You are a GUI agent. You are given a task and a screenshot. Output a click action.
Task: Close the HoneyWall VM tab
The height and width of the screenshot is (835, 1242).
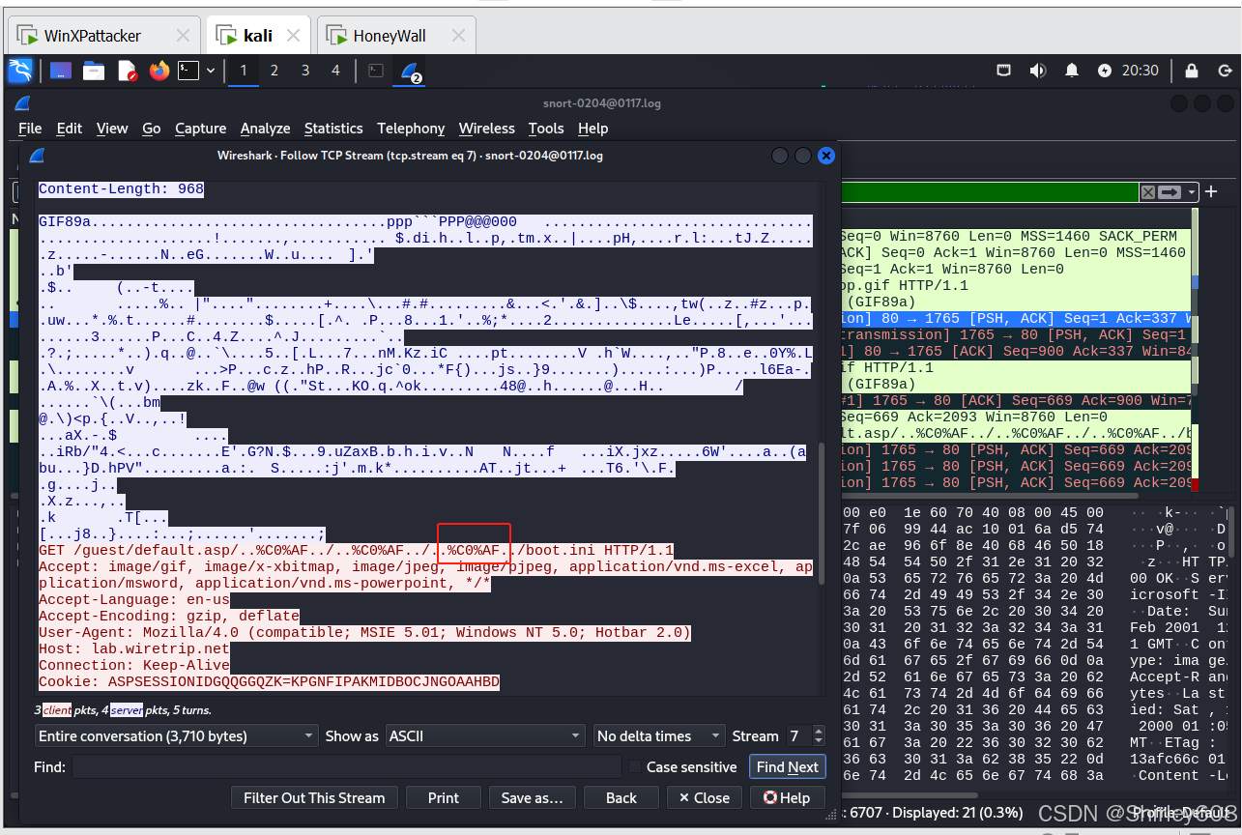pyautogui.click(x=458, y=36)
